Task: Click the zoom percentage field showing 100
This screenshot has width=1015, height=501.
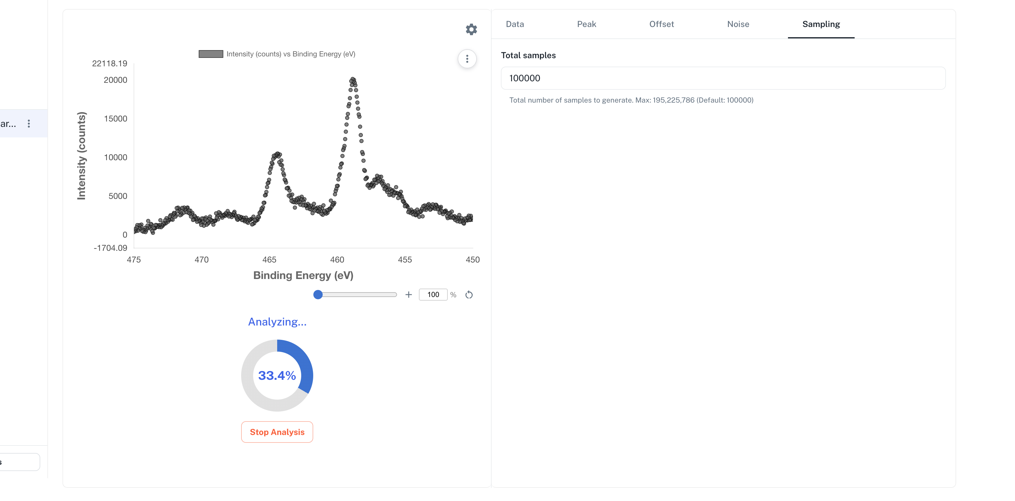Action: 433,295
